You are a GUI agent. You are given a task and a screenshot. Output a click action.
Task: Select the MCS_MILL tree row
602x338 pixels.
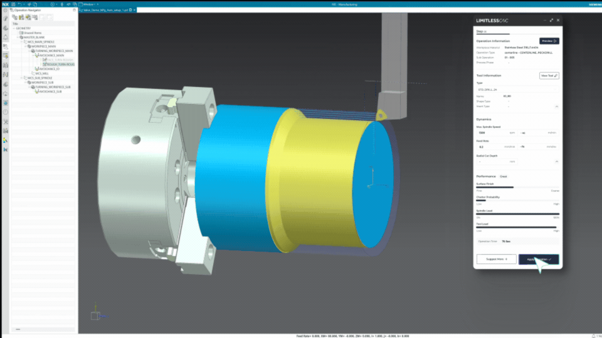(40, 73)
